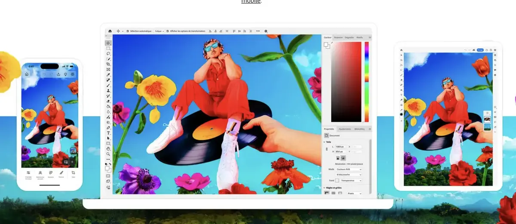Image resolution: width=516 pixels, height=224 pixels.
Task: Select the Rectangular Marquee tool
Action: (x=108, y=48)
